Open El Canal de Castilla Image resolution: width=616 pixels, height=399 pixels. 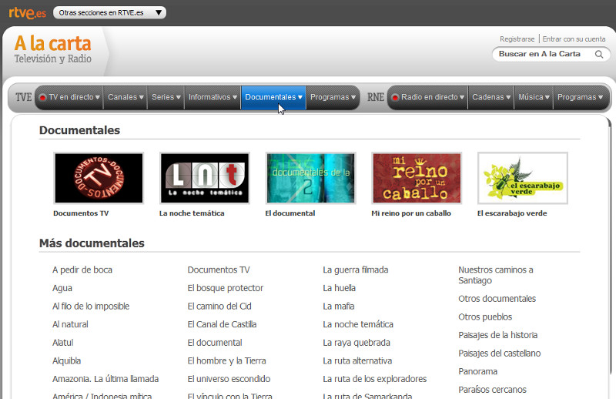pos(222,324)
